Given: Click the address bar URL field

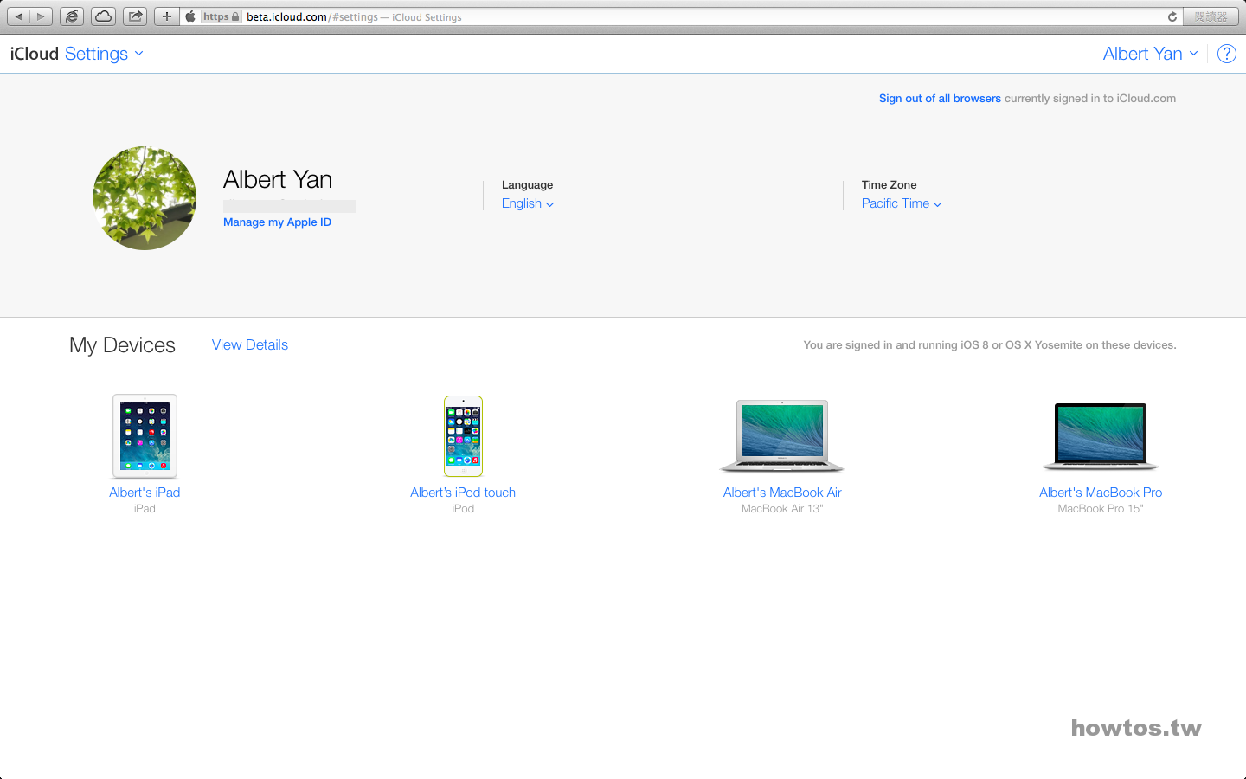Looking at the screenshot, I should 684,16.
